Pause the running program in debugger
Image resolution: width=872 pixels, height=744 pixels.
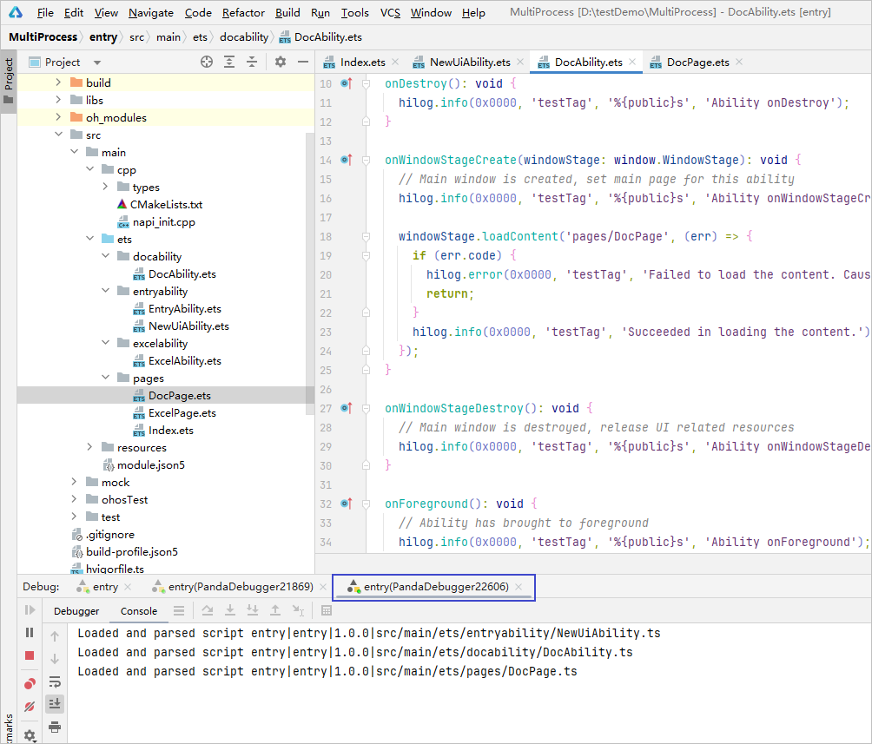(30, 633)
